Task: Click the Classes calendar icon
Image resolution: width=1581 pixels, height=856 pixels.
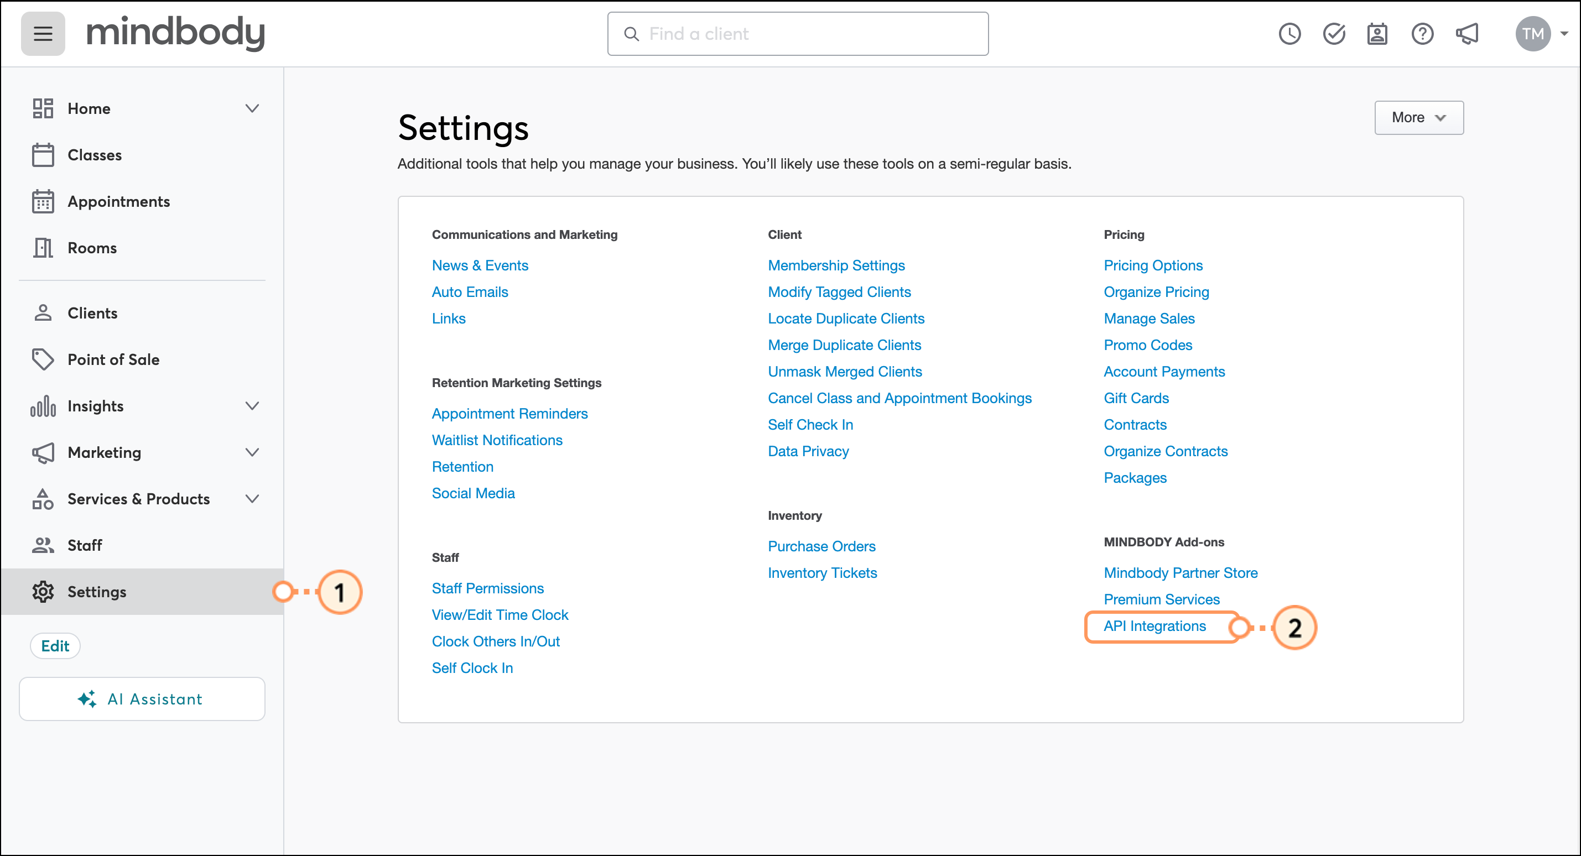Action: [43, 155]
